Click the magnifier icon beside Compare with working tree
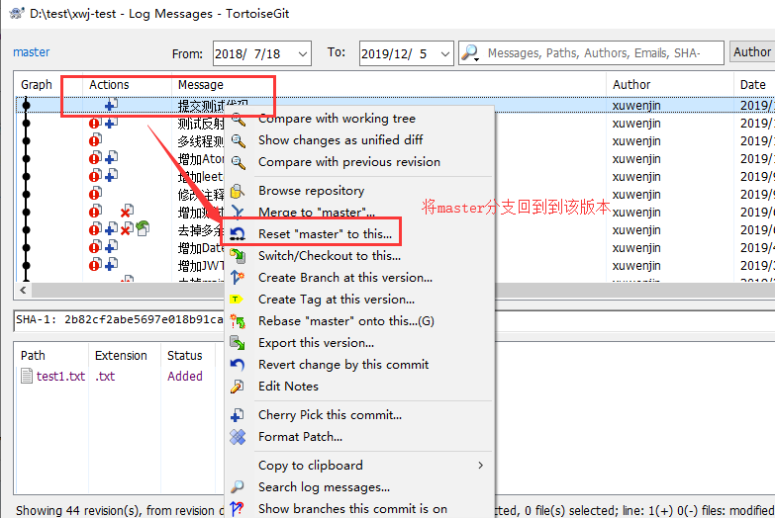The image size is (775, 518). click(239, 119)
